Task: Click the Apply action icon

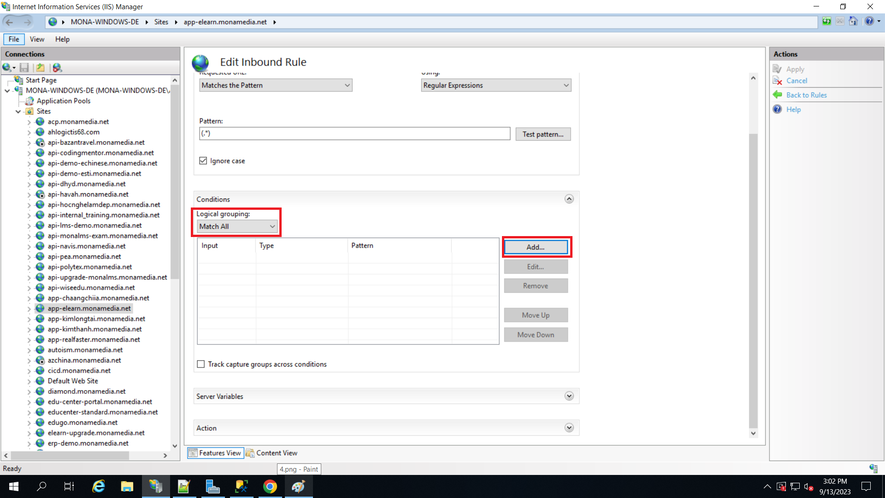Action: (x=777, y=69)
